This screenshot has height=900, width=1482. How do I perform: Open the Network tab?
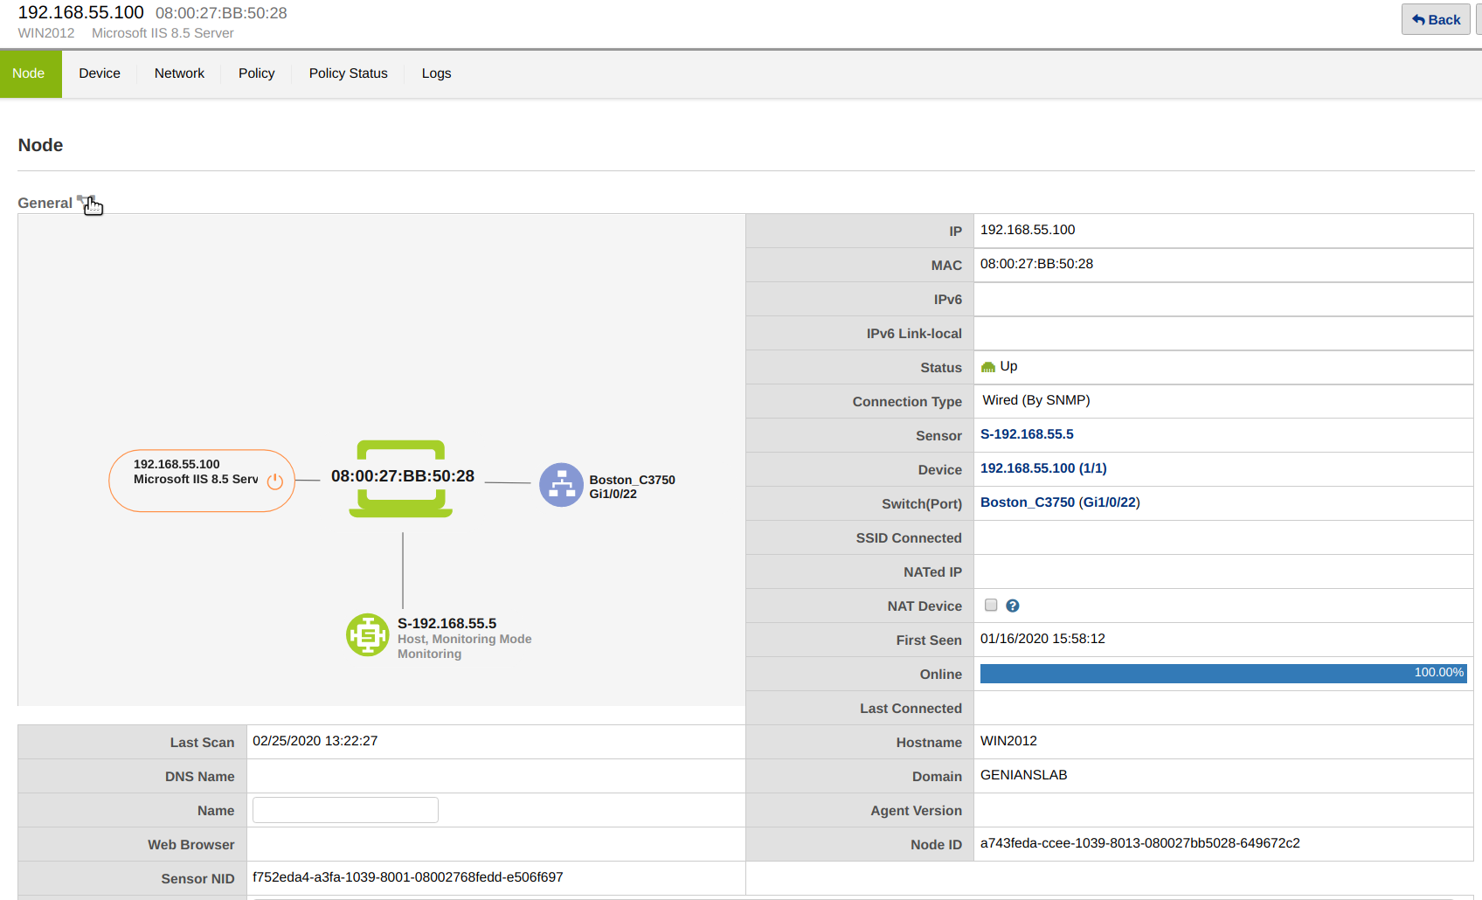tap(179, 73)
